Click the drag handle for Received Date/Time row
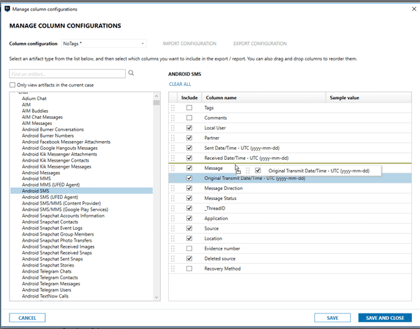 pyautogui.click(x=173, y=158)
